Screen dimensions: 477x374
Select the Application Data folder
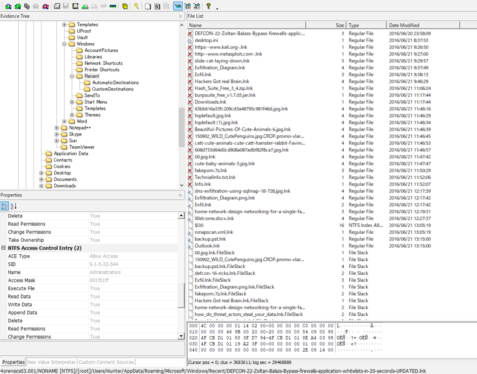(71, 154)
